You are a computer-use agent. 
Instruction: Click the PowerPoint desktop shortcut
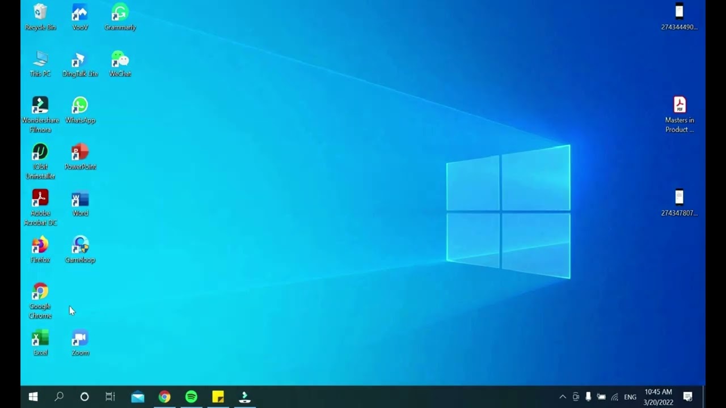[x=80, y=156]
